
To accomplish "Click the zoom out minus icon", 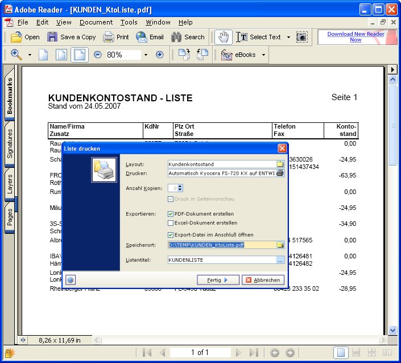I will 97,55.
